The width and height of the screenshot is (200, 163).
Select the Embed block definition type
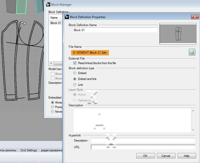tap(75, 73)
